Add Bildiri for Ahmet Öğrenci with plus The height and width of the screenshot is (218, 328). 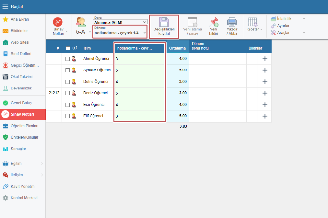click(x=265, y=59)
